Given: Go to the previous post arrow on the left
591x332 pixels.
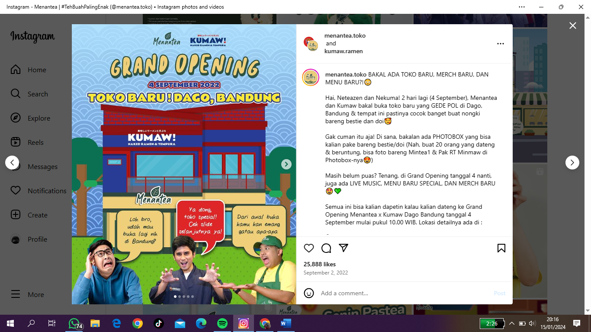Looking at the screenshot, I should (x=12, y=163).
